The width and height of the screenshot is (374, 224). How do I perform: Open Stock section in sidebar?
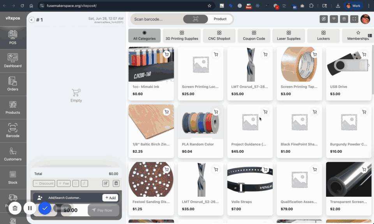click(13, 178)
